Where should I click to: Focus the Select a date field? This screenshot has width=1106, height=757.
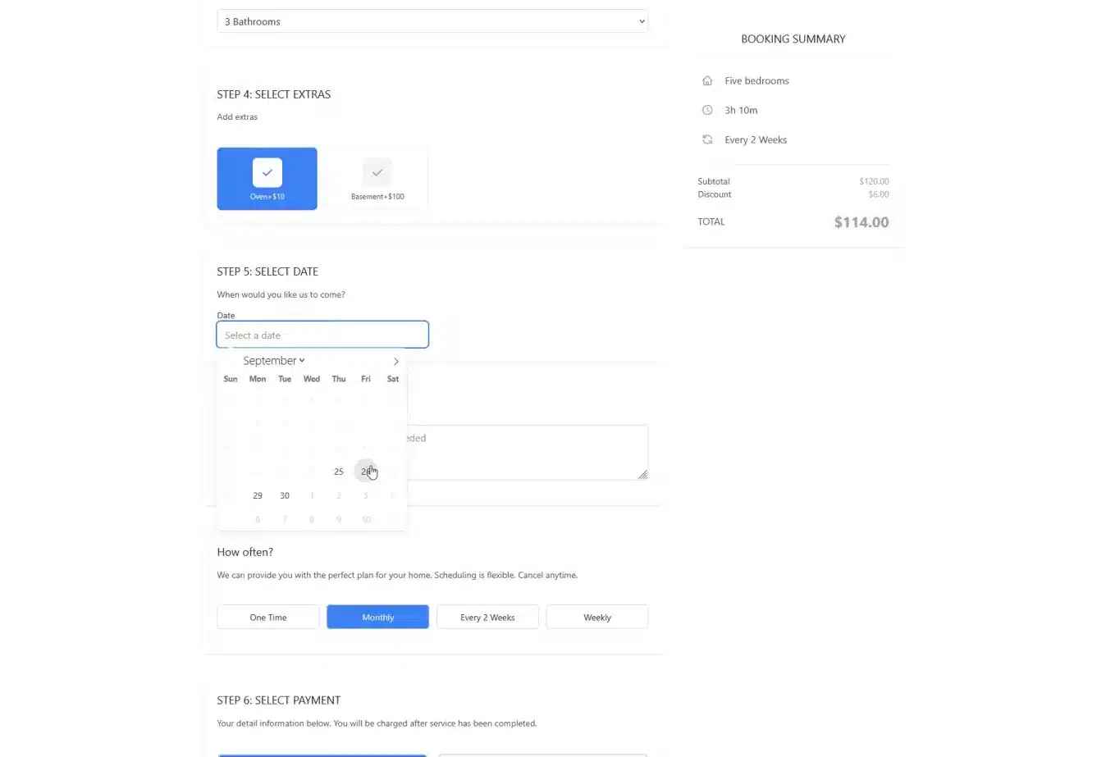(x=322, y=335)
